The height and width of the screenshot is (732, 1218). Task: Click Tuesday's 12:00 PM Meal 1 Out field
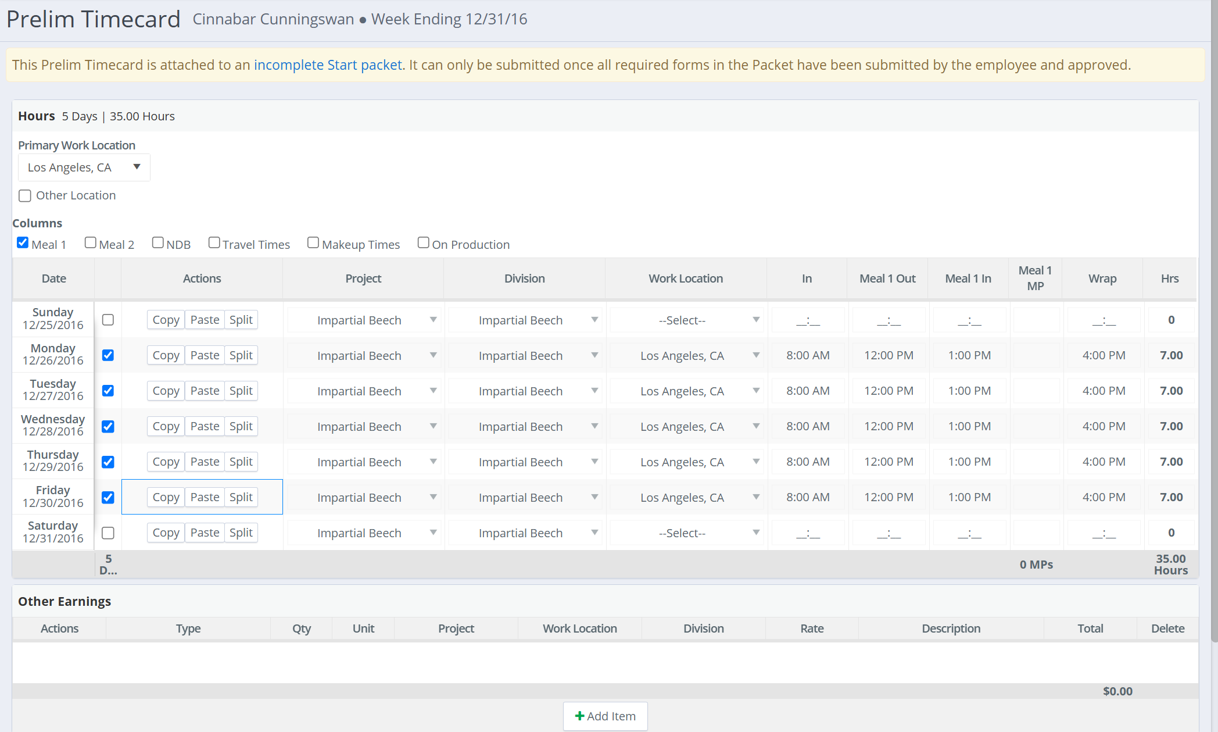point(889,391)
